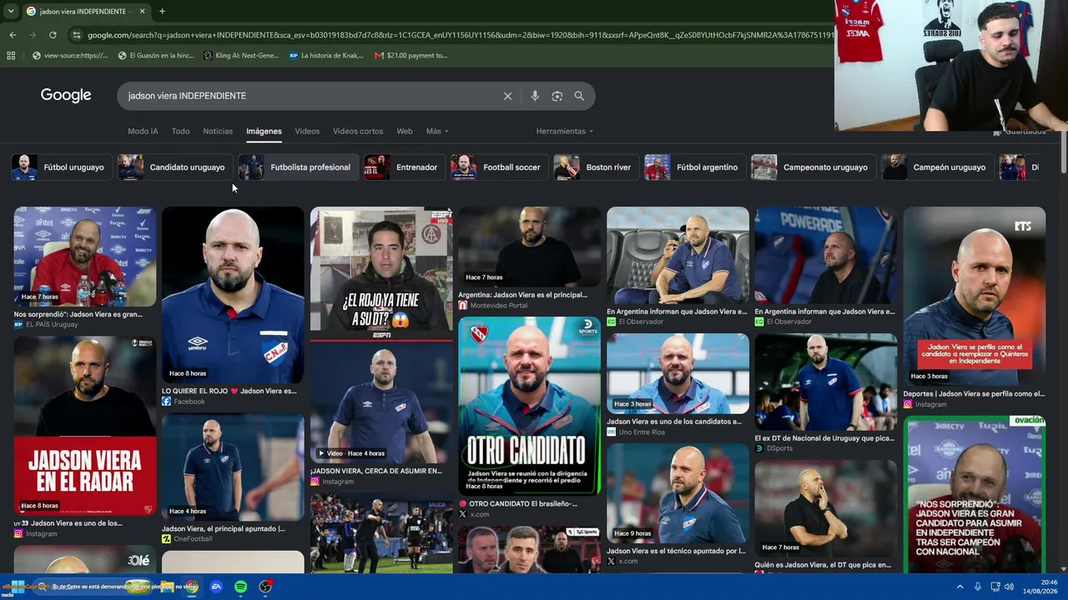Submit search with the magnifier icon
This screenshot has height=600, width=1068.
(x=579, y=96)
